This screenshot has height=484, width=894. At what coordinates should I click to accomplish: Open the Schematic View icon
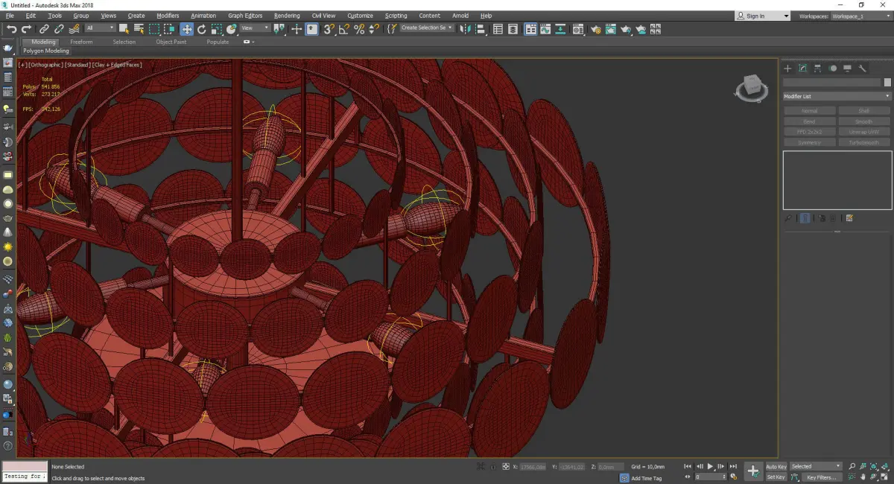click(560, 29)
